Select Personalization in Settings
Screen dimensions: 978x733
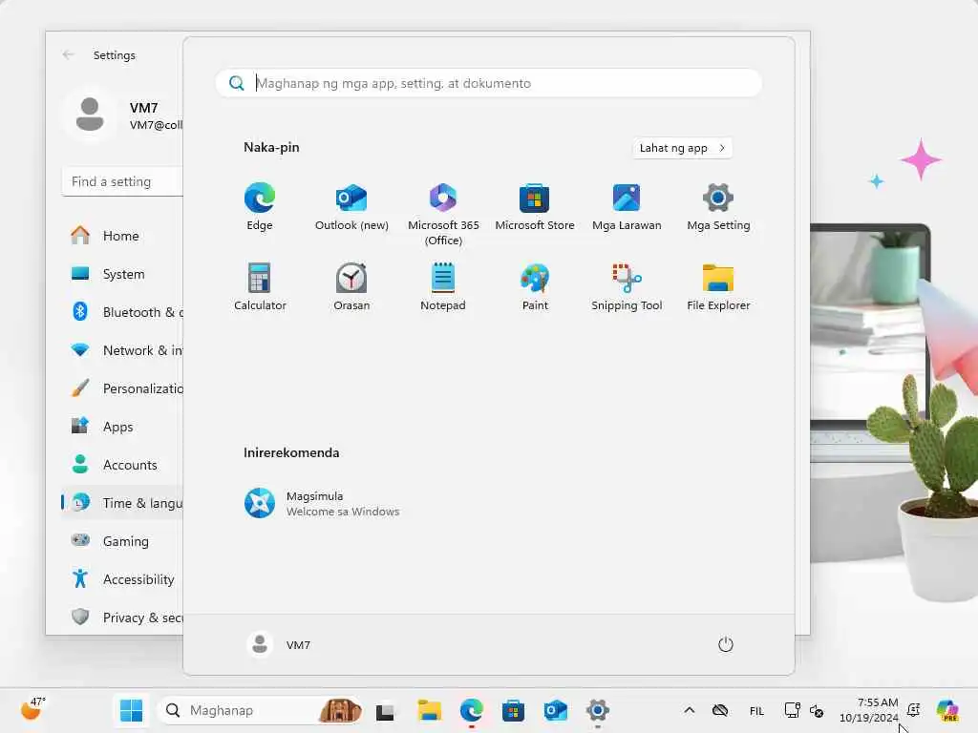(x=123, y=388)
